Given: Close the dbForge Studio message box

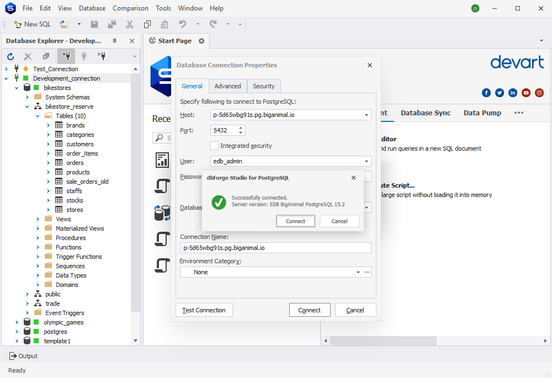Looking at the screenshot, I should pos(353,178).
